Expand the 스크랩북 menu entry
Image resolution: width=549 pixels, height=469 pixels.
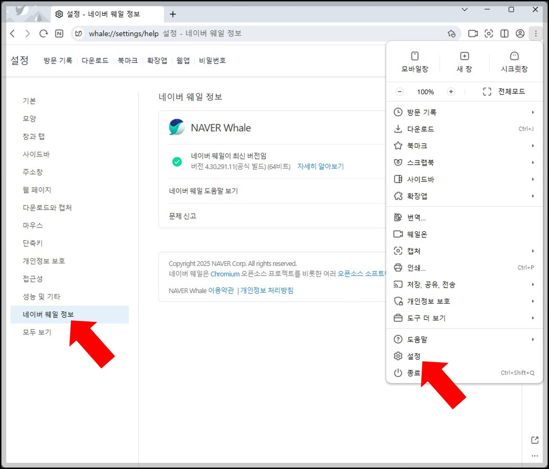tap(464, 162)
